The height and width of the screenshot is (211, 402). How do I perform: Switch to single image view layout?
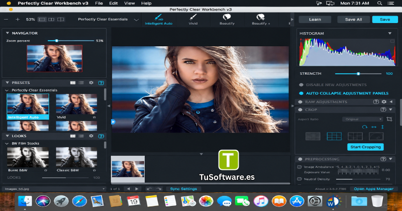[42, 20]
